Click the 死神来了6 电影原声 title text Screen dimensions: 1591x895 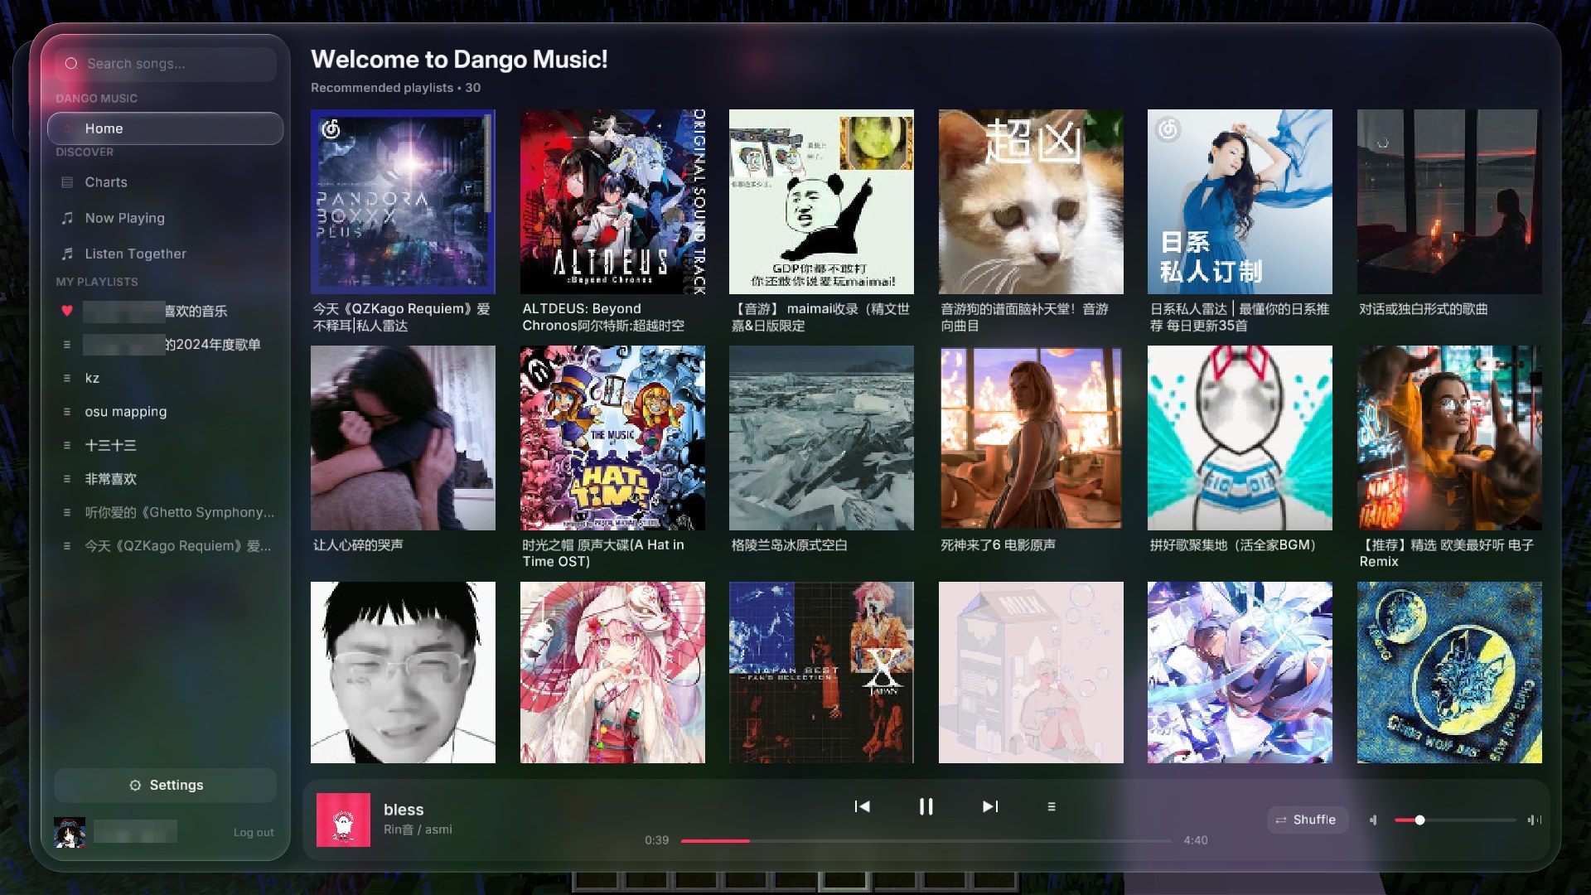tap(998, 545)
